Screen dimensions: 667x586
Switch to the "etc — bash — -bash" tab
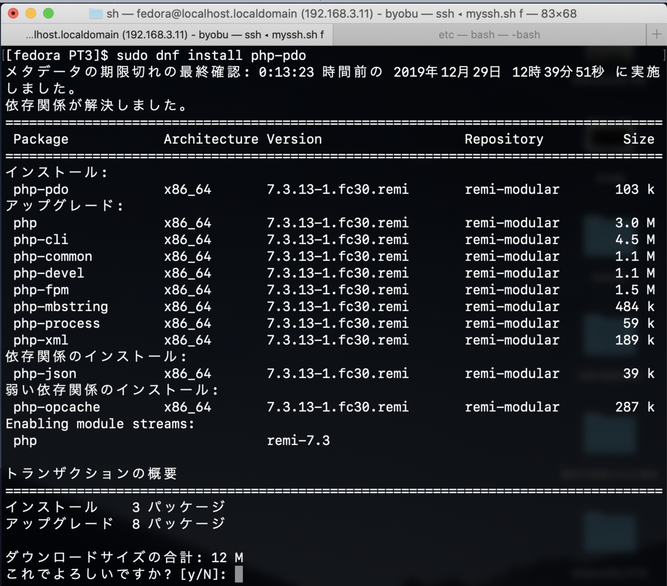pos(489,34)
